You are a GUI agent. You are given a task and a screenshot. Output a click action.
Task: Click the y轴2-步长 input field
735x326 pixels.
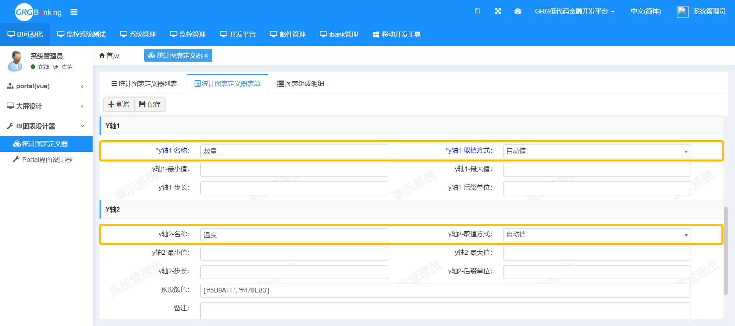click(294, 272)
